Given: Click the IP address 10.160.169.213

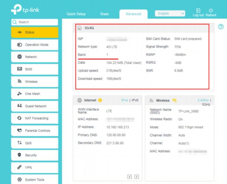Looking at the screenshot, I should (118, 127).
